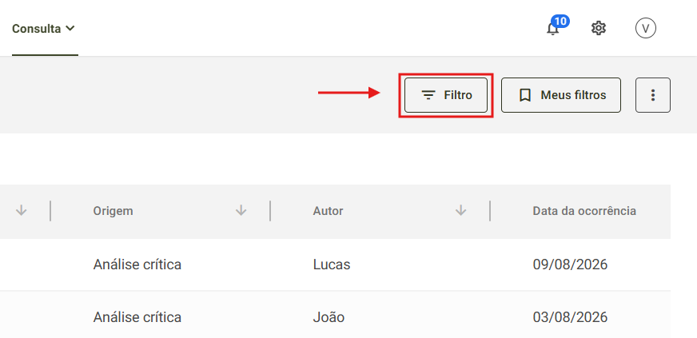697x338 pixels.
Task: Click the Filtro filter button
Action: (446, 95)
